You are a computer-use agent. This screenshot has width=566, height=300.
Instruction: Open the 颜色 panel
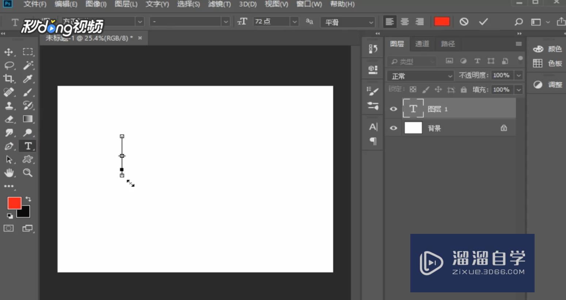547,49
